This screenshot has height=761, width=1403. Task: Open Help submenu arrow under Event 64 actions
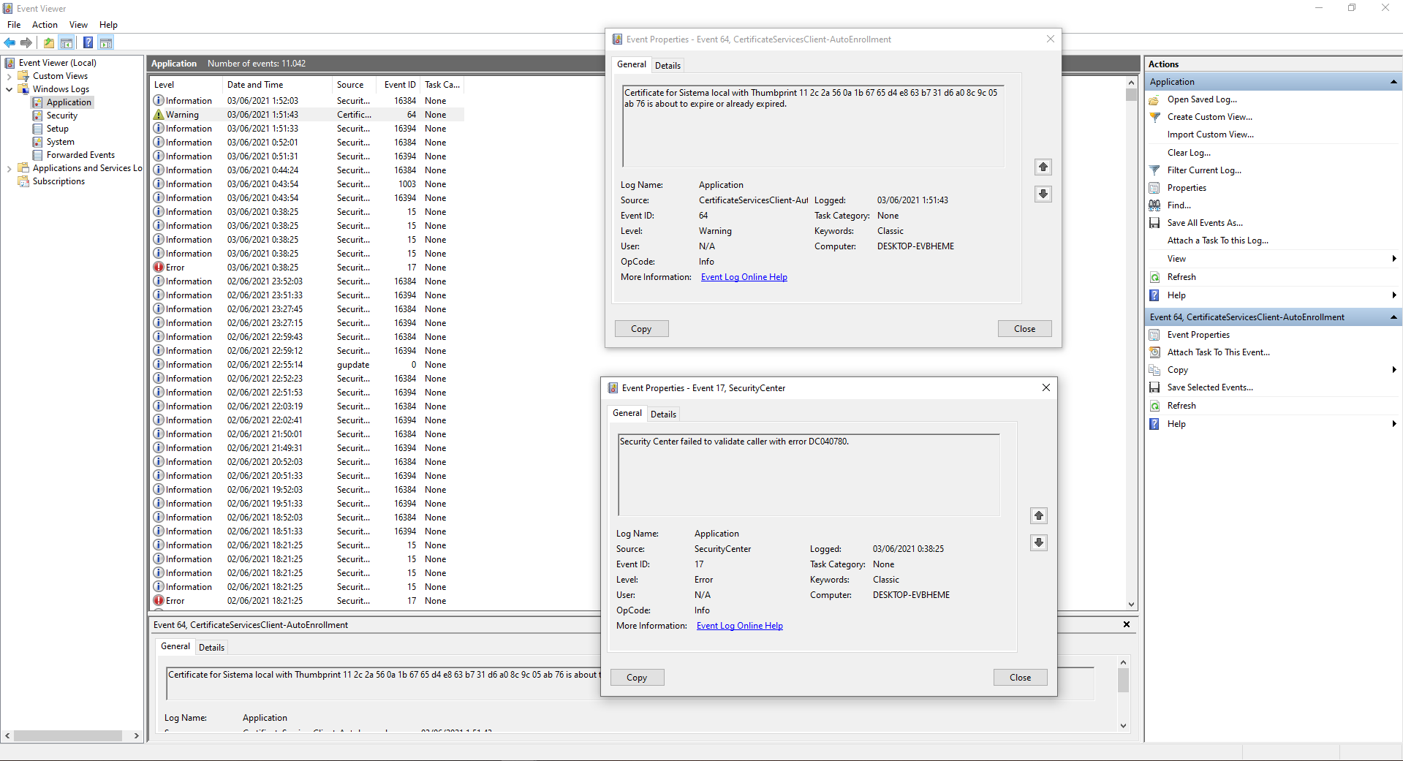coord(1394,424)
